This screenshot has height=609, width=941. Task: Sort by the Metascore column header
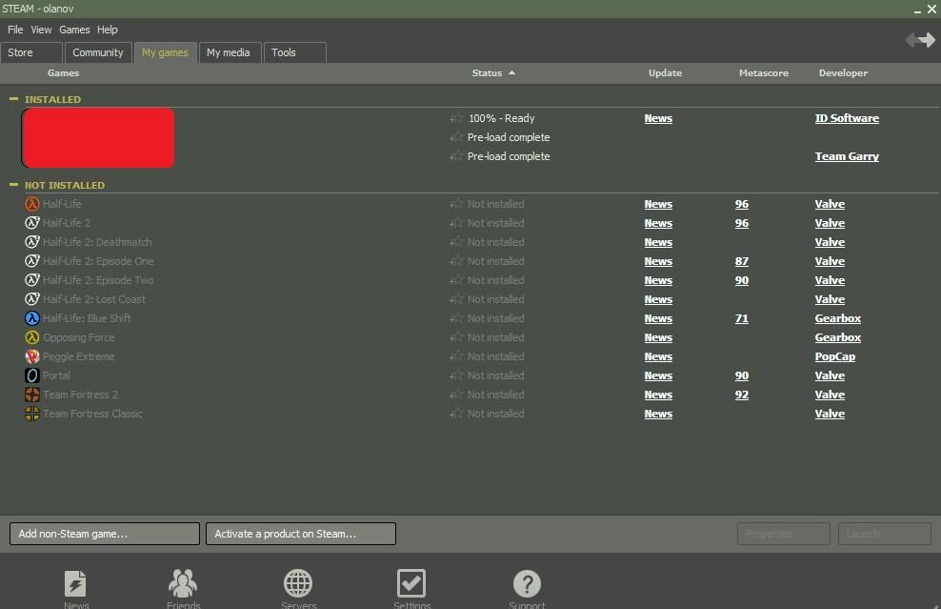[763, 72]
